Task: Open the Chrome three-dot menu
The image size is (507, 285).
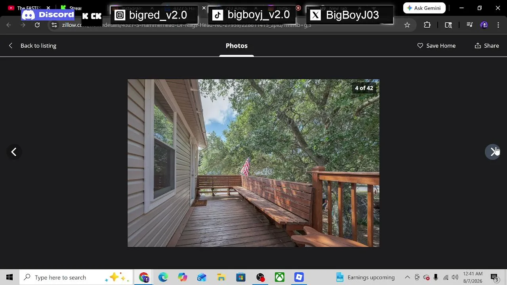Action: click(498, 25)
